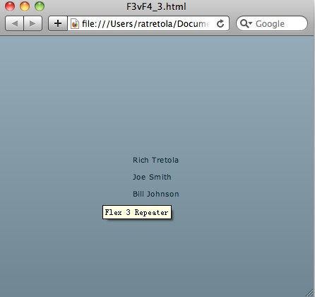This screenshot has height=297, width=315.
Task: Select the name Bill Johnson
Action: (156, 194)
